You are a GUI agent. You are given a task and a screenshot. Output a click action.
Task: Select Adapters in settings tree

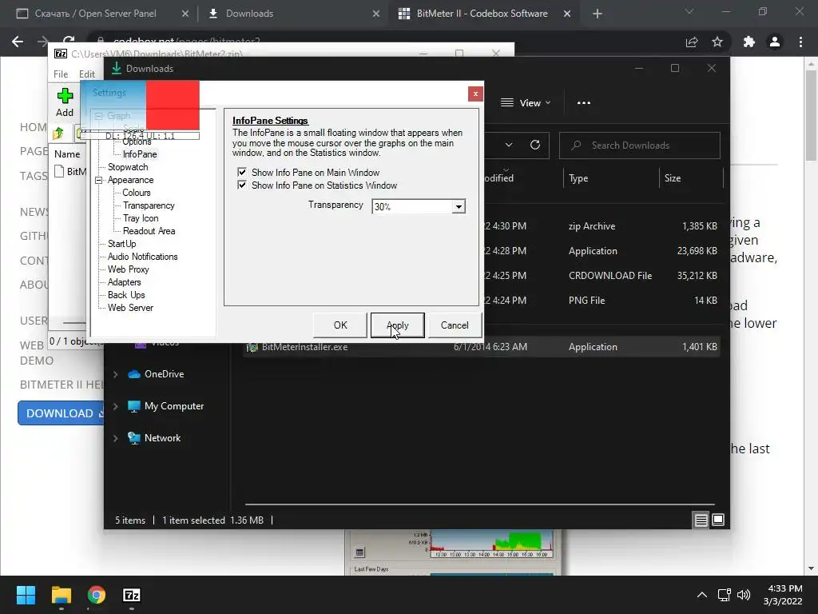[x=124, y=282]
